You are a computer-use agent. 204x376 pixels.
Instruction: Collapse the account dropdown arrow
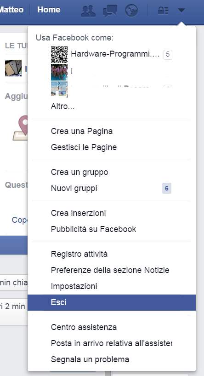(x=181, y=10)
